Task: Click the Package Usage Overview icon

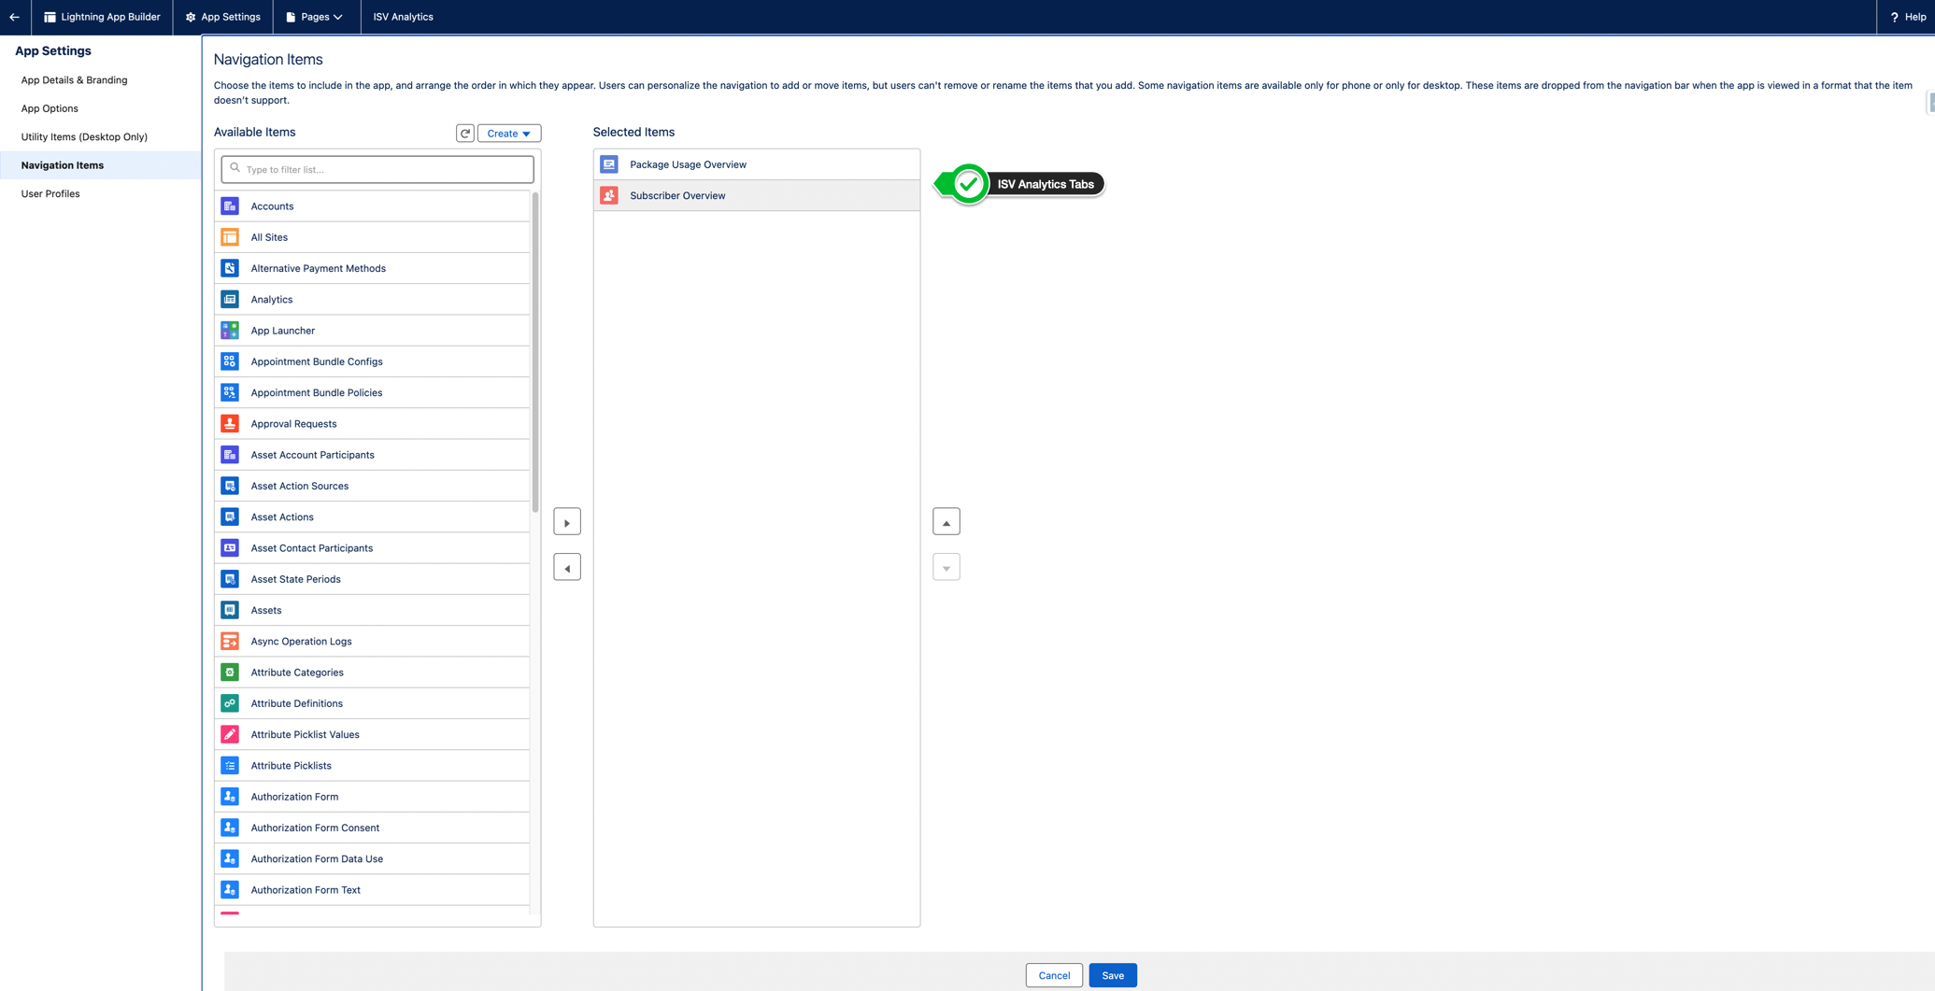Action: coord(609,164)
